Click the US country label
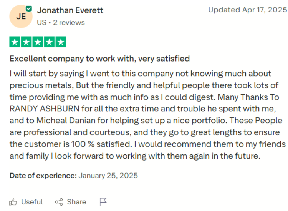This screenshot has height=211, width=288. point(41,23)
